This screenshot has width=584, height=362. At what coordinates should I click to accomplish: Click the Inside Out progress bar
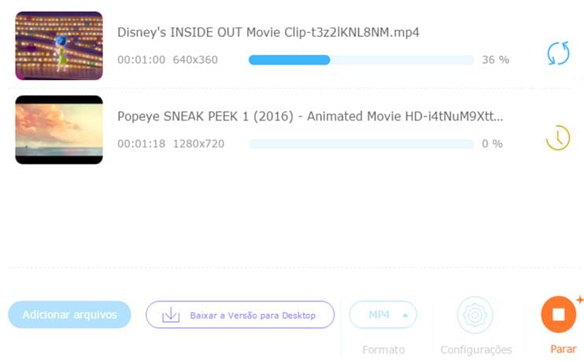(x=360, y=60)
